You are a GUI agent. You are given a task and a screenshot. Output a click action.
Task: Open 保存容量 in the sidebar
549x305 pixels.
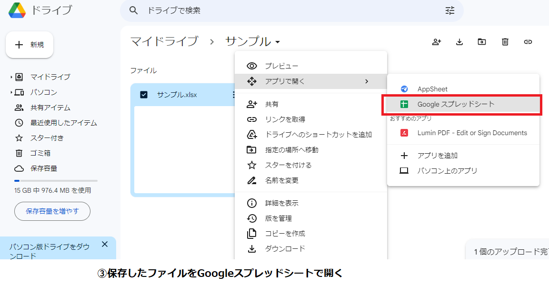click(43, 168)
